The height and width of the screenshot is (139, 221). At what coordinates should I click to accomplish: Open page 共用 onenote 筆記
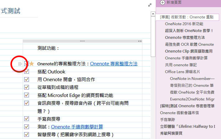pos(181,65)
